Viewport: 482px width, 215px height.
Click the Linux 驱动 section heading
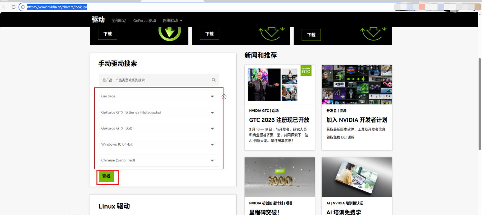tap(114, 206)
